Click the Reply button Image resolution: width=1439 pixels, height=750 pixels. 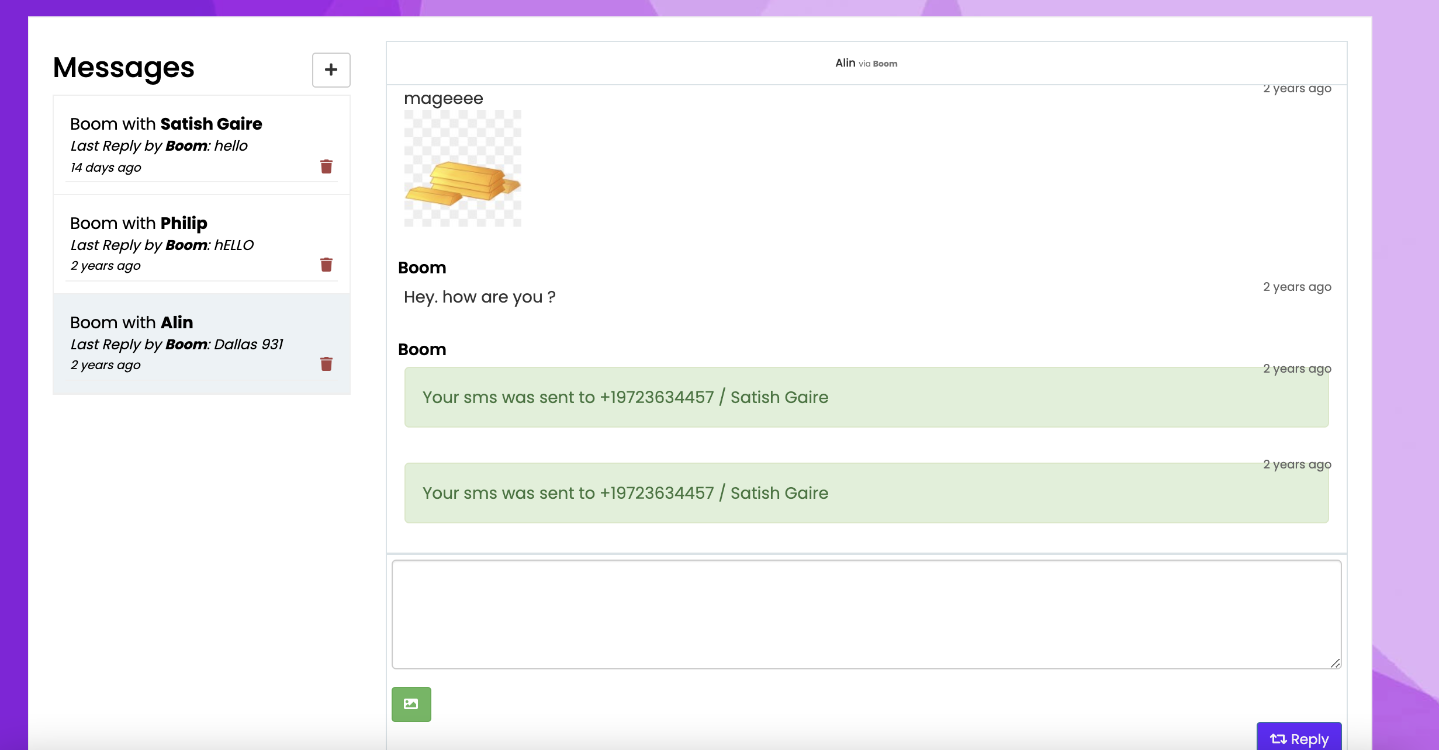1309,739
